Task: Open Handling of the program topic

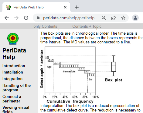Action: coord(16,88)
